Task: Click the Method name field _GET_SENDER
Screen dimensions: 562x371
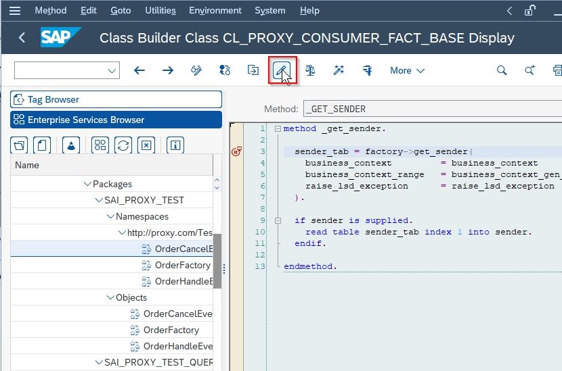Action: [x=432, y=109]
